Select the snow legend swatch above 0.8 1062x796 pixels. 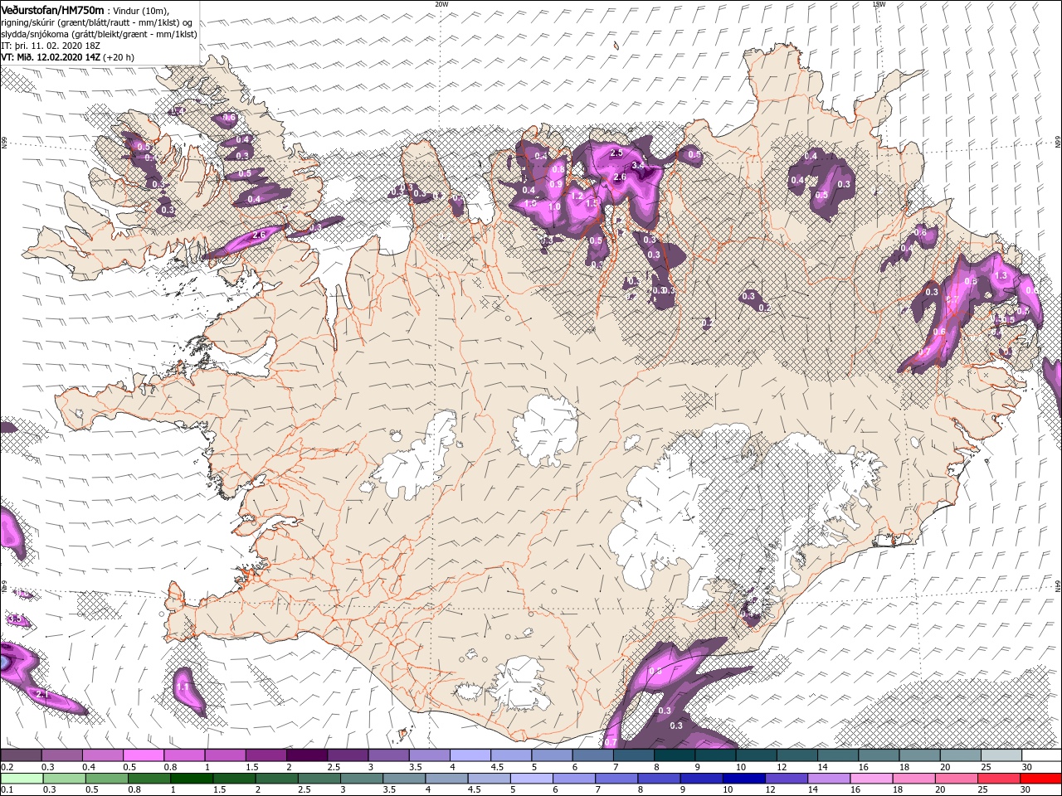[184, 755]
